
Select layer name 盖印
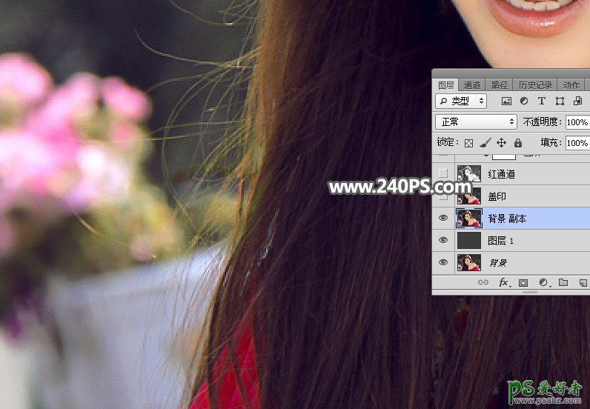coord(497,196)
